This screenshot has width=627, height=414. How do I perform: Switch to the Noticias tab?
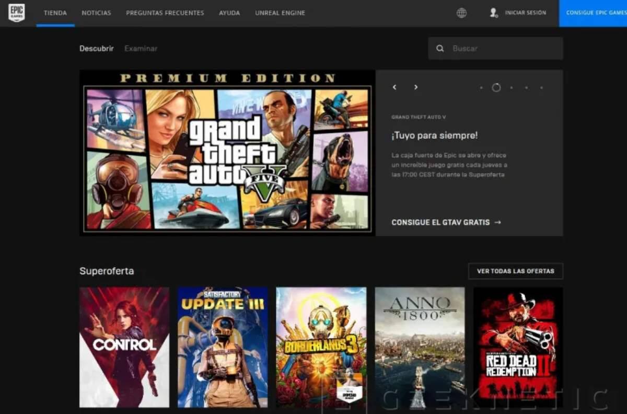click(x=96, y=13)
